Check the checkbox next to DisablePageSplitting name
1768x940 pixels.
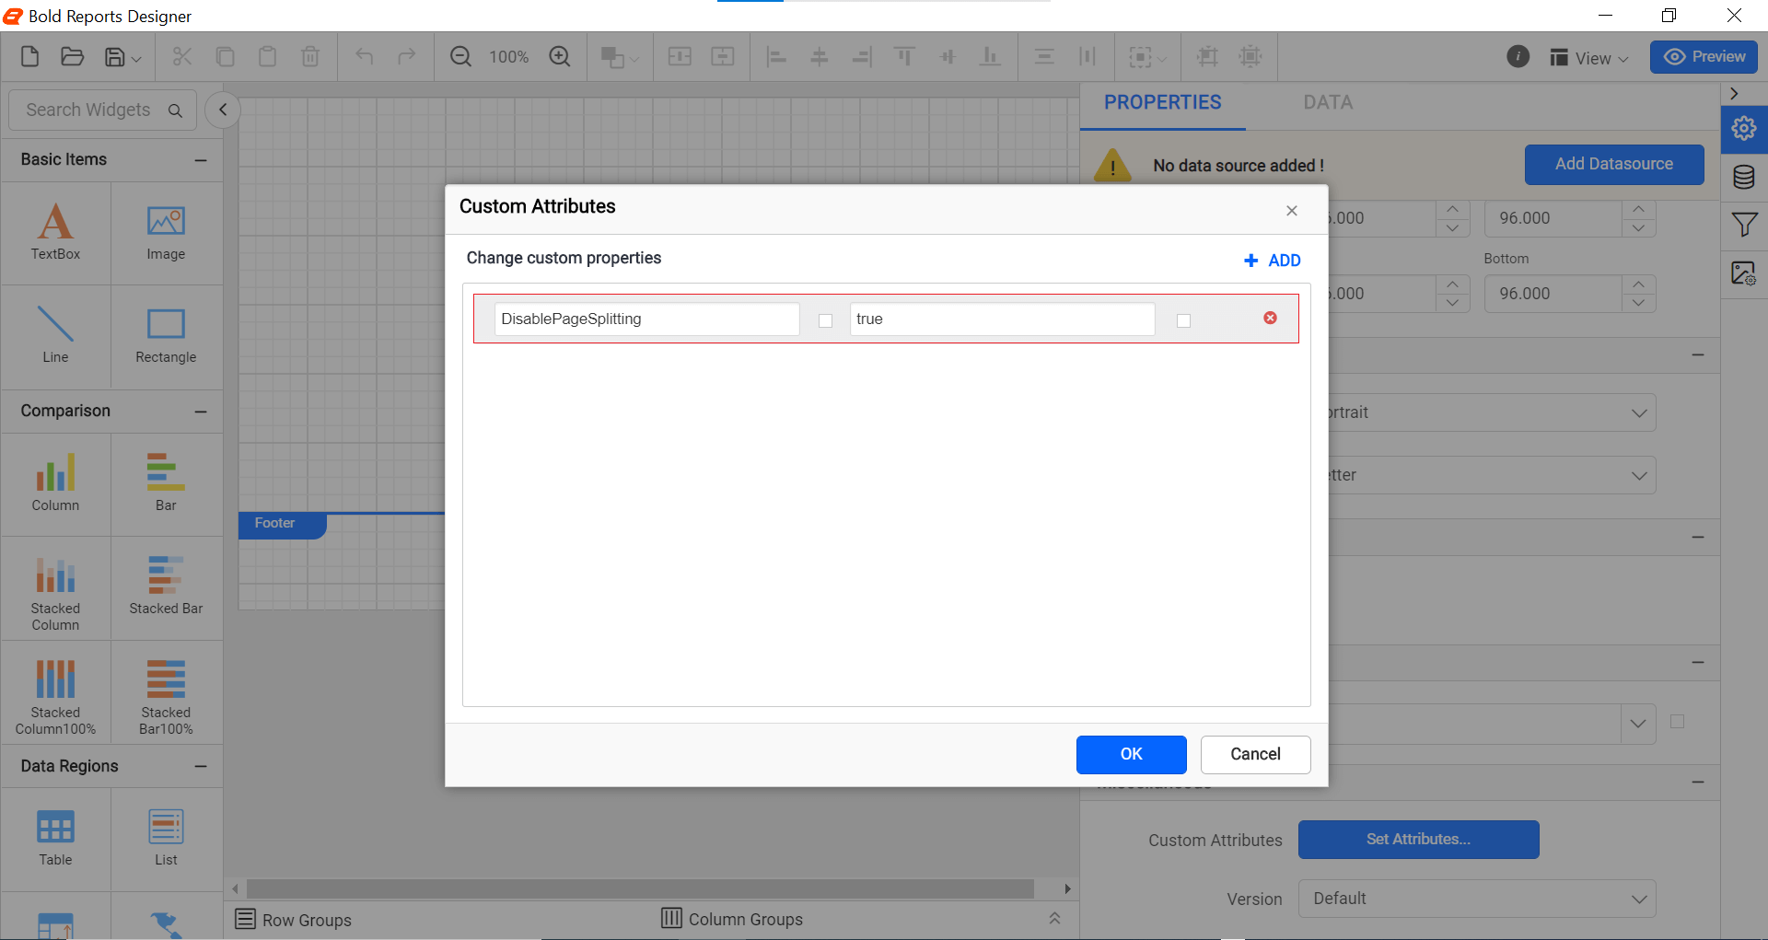pyautogui.click(x=824, y=320)
